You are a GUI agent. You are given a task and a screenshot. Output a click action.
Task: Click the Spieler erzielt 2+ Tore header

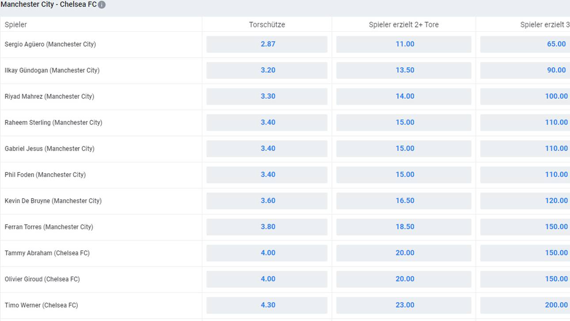point(404,25)
